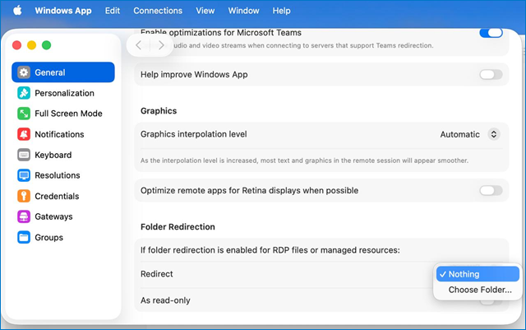The width and height of the screenshot is (526, 330).
Task: Go back with the left chevron
Action: [138, 45]
